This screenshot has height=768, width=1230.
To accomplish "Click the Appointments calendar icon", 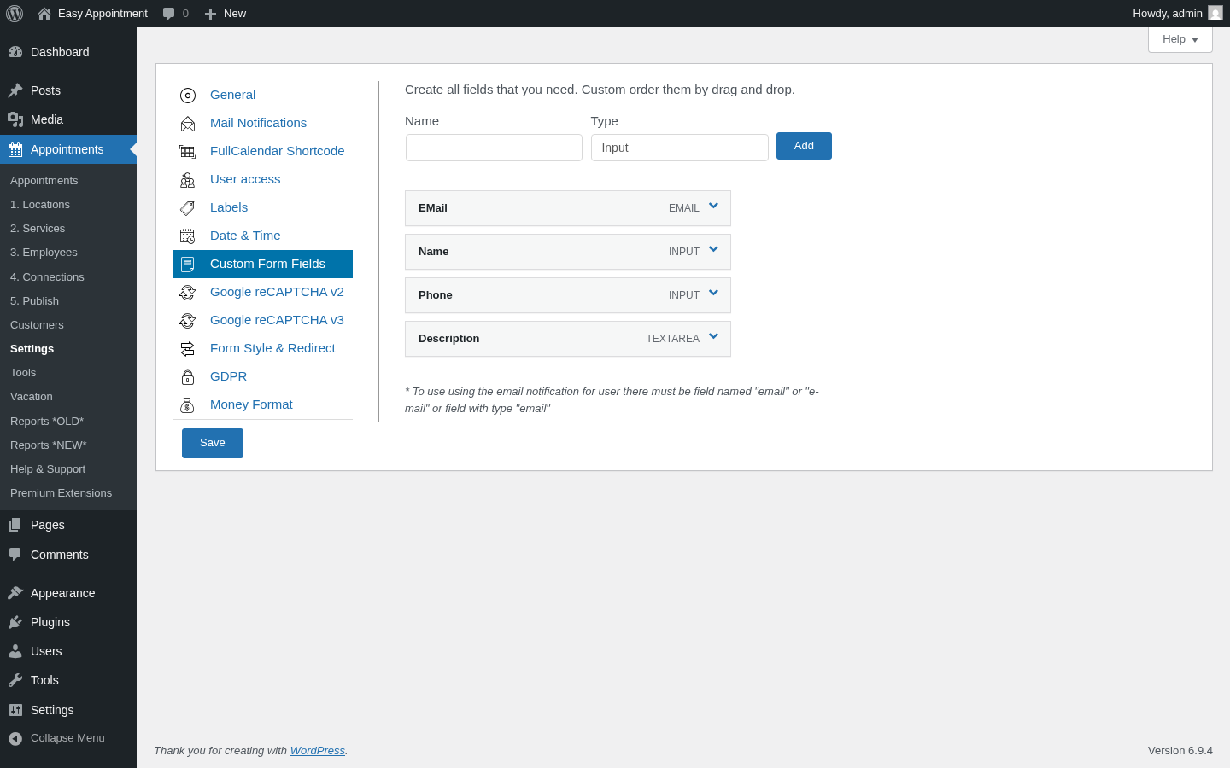I will [15, 149].
